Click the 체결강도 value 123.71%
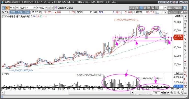Image resolution: width=189 pixels, height=99 pixels. pyautogui.click(x=150, y=12)
